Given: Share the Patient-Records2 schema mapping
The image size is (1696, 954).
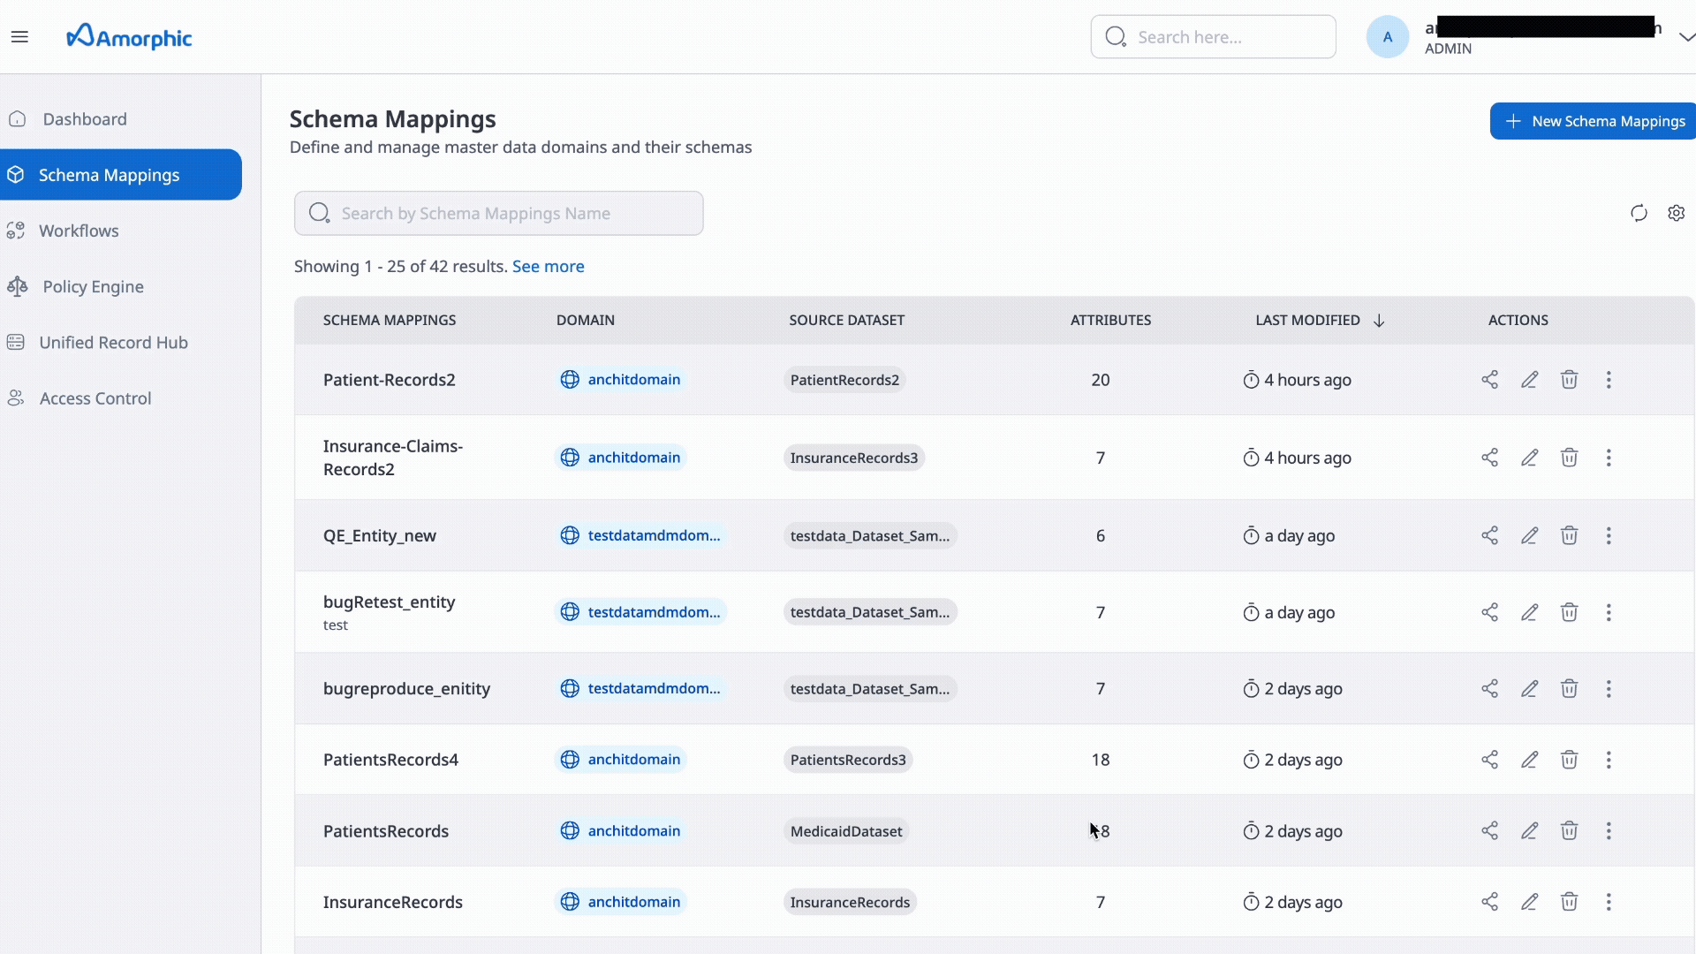Looking at the screenshot, I should pos(1490,380).
